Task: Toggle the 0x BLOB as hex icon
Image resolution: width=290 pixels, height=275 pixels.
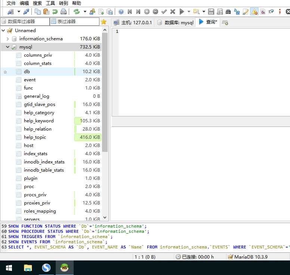Action: click(263, 12)
